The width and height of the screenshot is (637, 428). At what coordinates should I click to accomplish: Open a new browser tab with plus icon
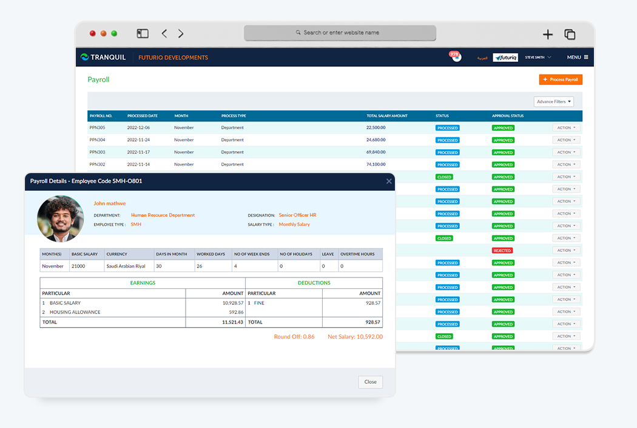click(x=547, y=35)
